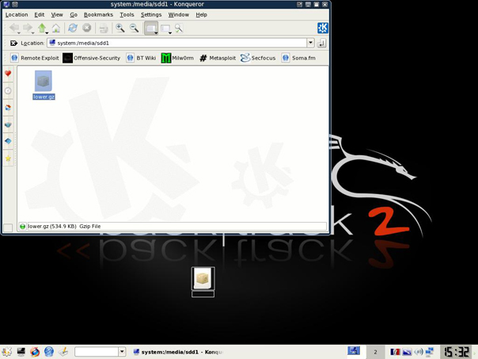Activate the Konqueror taskbar window entry
The width and height of the screenshot is (478, 359).
(178, 352)
